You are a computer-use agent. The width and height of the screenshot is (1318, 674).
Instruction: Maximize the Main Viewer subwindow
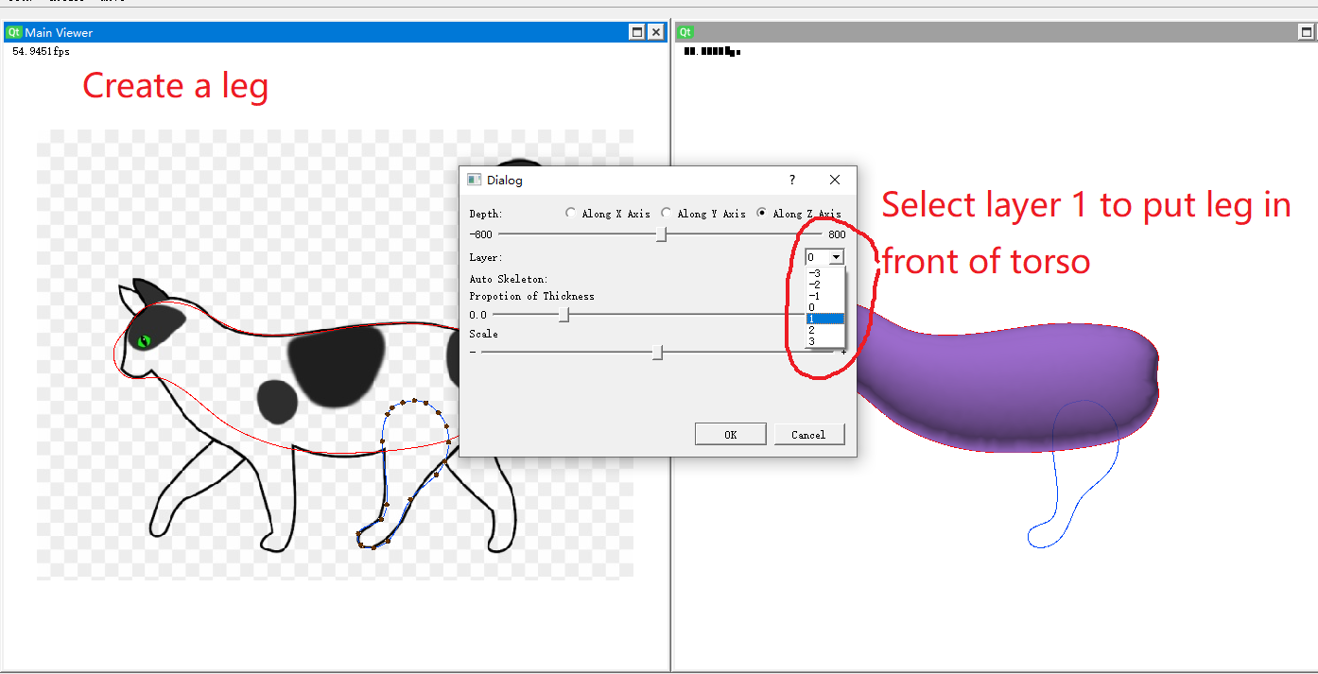click(636, 32)
